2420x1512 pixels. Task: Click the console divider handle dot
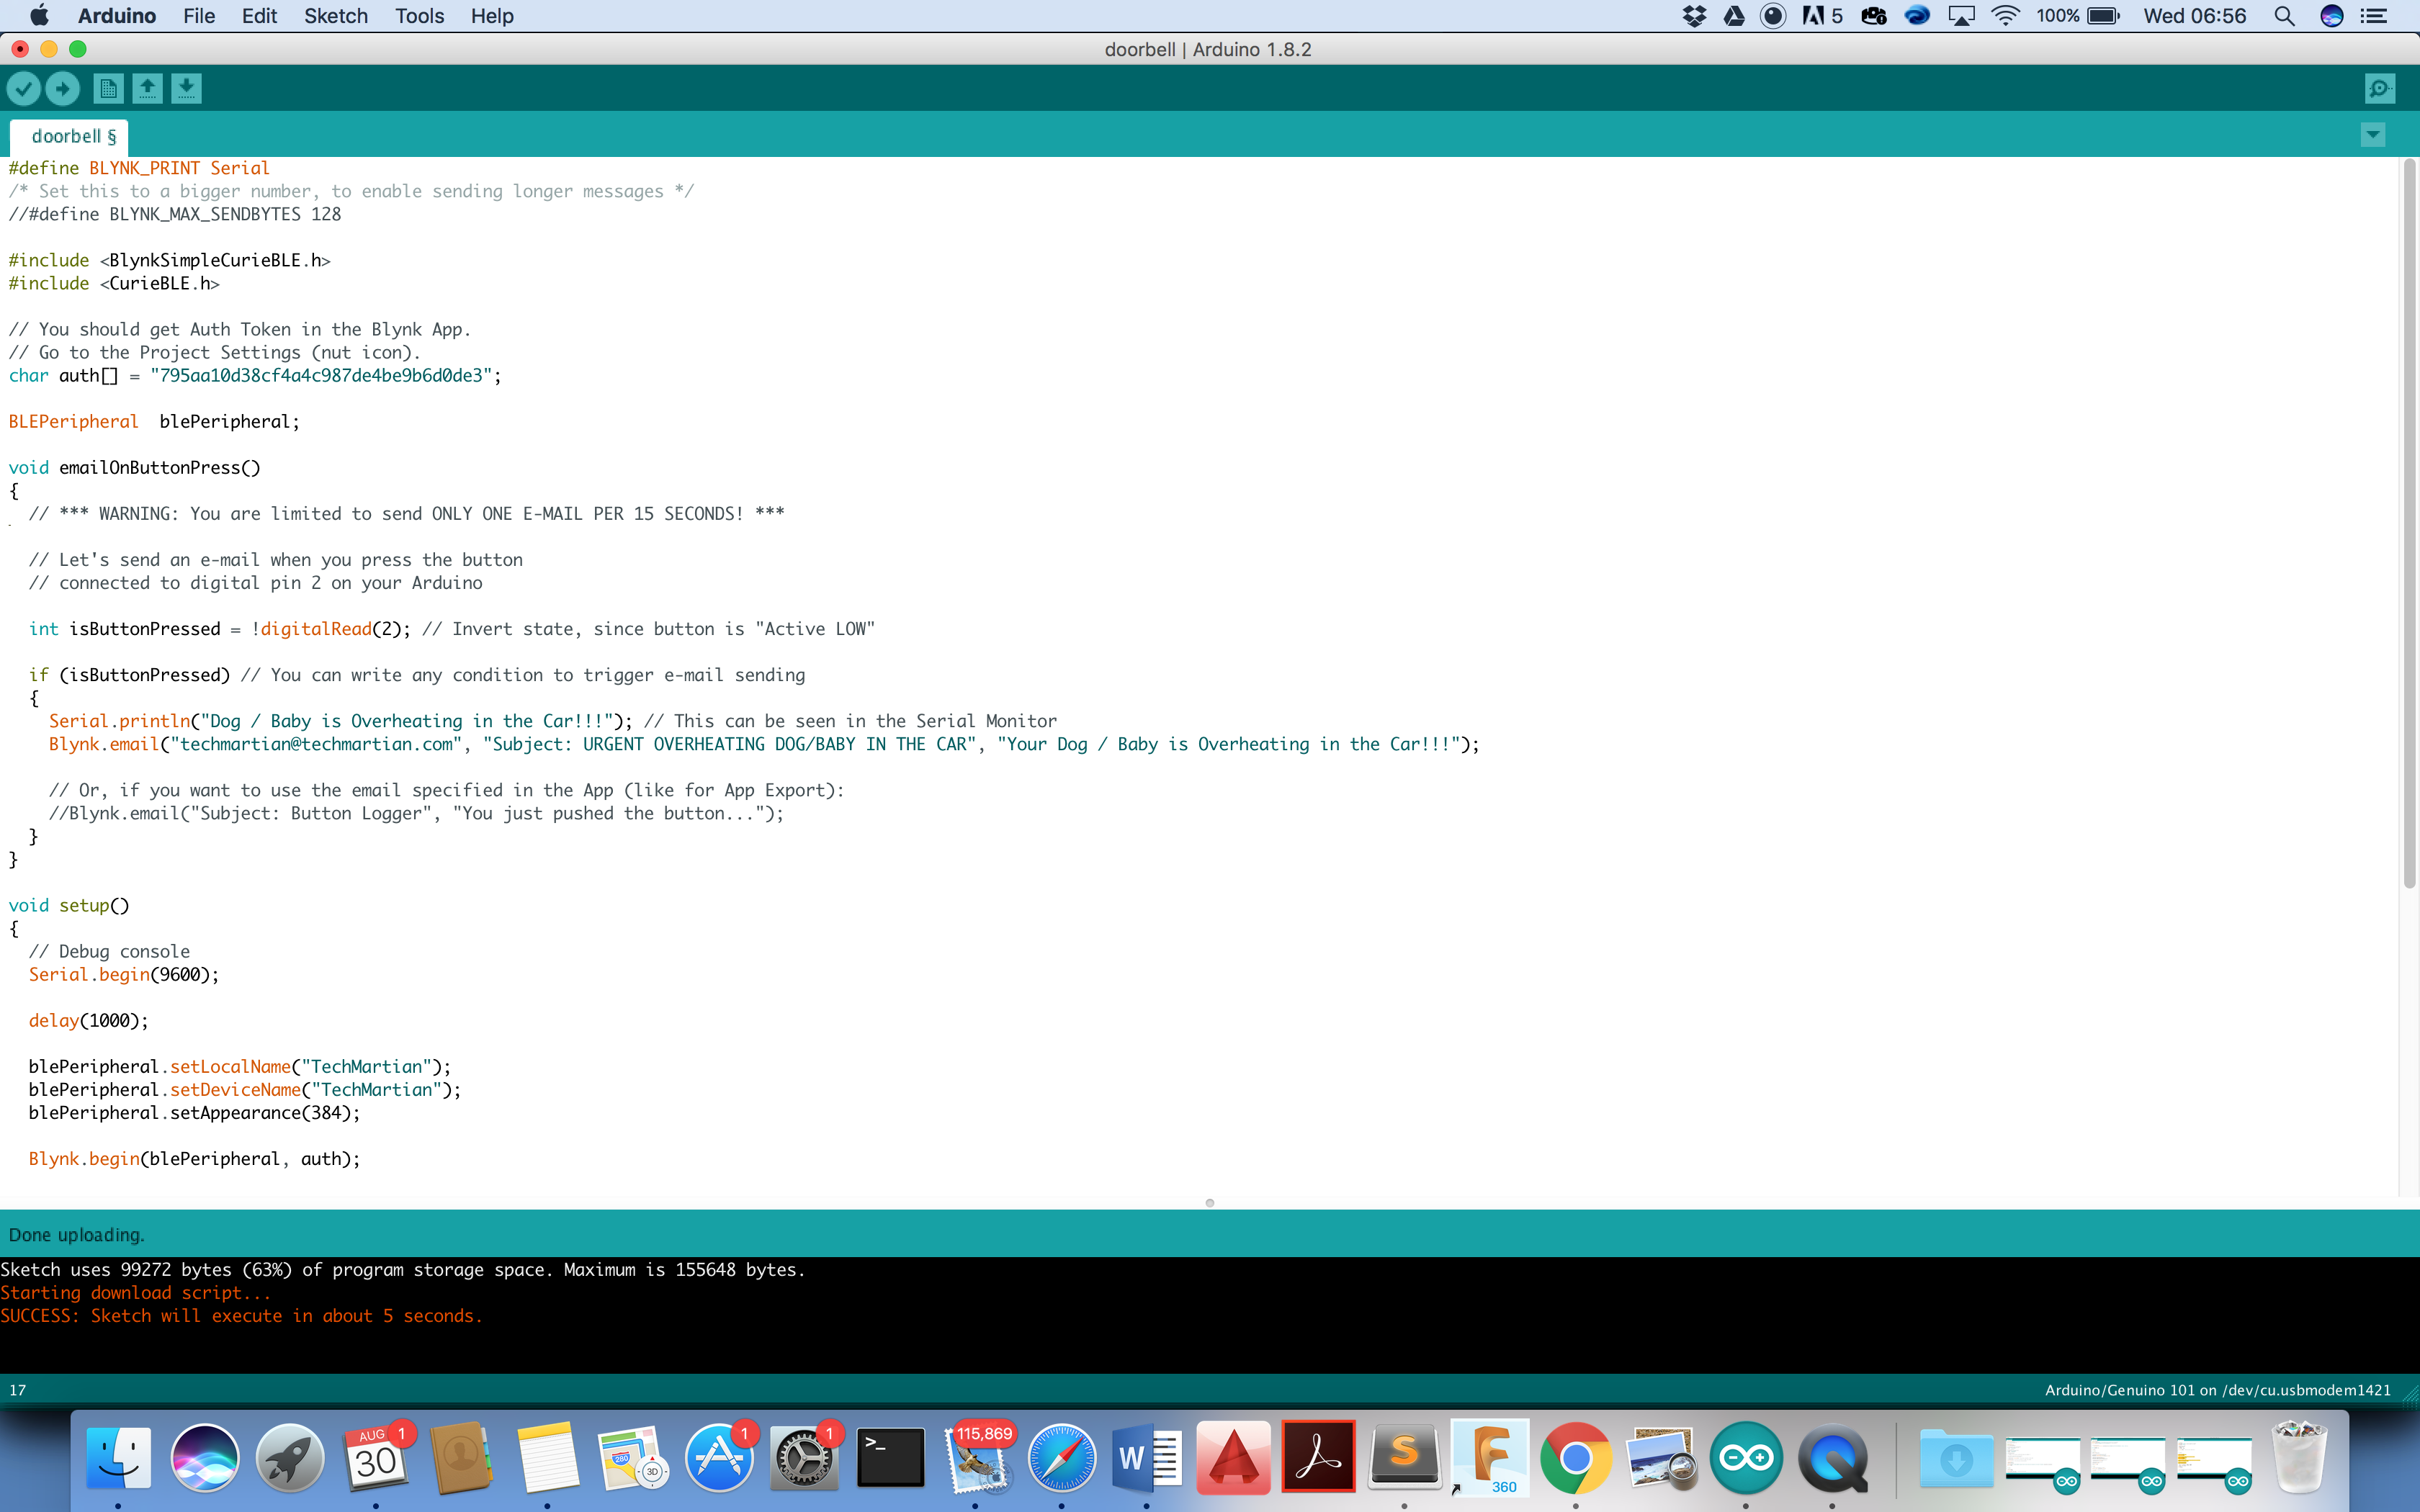[1210, 1203]
